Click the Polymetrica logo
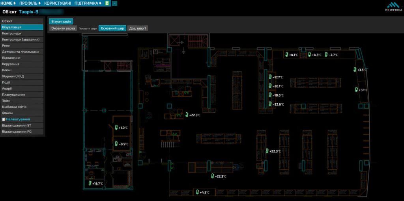The width and height of the screenshot is (404, 201). (x=393, y=7)
